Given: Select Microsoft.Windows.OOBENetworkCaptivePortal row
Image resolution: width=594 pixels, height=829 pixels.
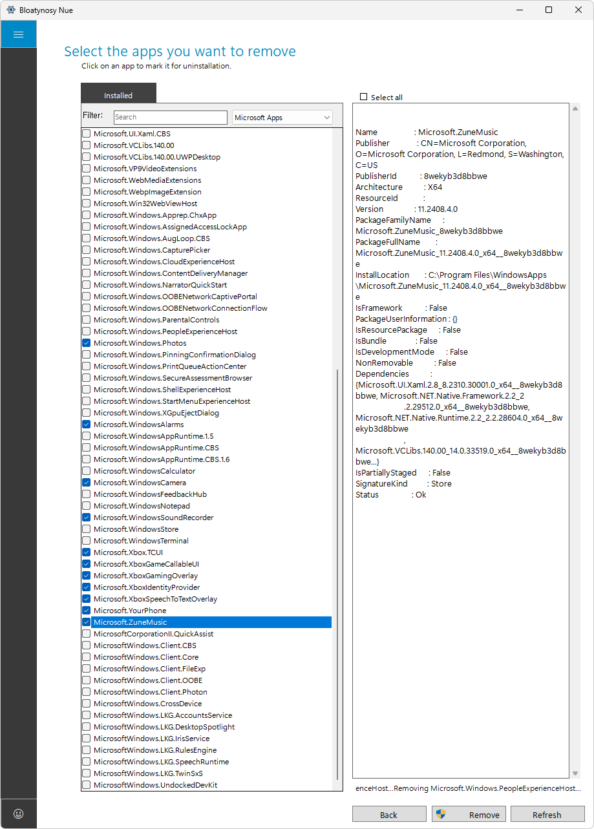Looking at the screenshot, I should tap(206, 297).
